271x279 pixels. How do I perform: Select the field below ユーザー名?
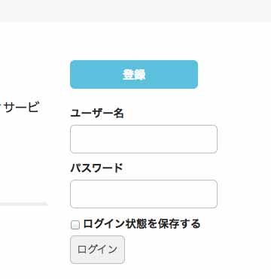click(x=144, y=139)
